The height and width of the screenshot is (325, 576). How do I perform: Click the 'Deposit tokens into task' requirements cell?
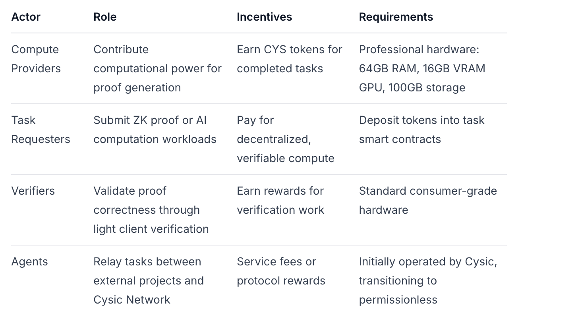(421, 130)
